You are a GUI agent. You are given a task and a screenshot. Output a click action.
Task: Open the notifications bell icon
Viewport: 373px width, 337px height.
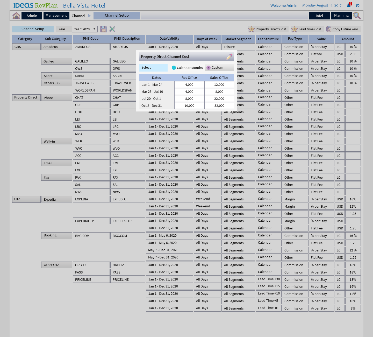(349, 5)
